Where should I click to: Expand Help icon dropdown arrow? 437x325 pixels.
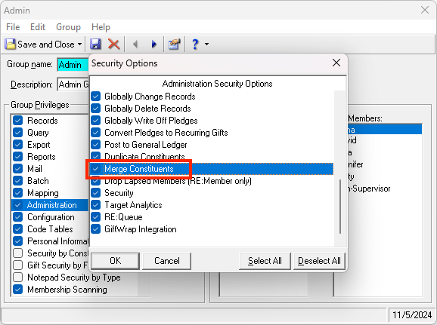[x=207, y=44]
